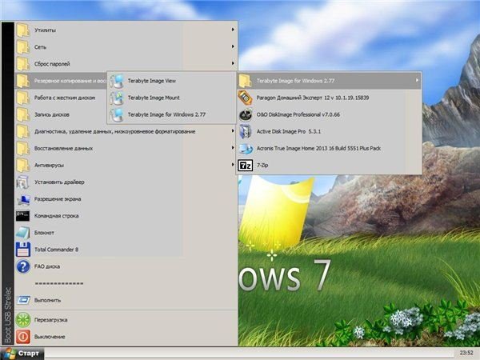The height and width of the screenshot is (360, 480).
Task: Click the Работа с жестким диском folder icon
Action: coord(23,98)
